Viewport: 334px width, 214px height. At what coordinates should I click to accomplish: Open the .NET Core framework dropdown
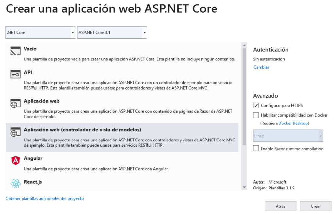tap(72, 32)
